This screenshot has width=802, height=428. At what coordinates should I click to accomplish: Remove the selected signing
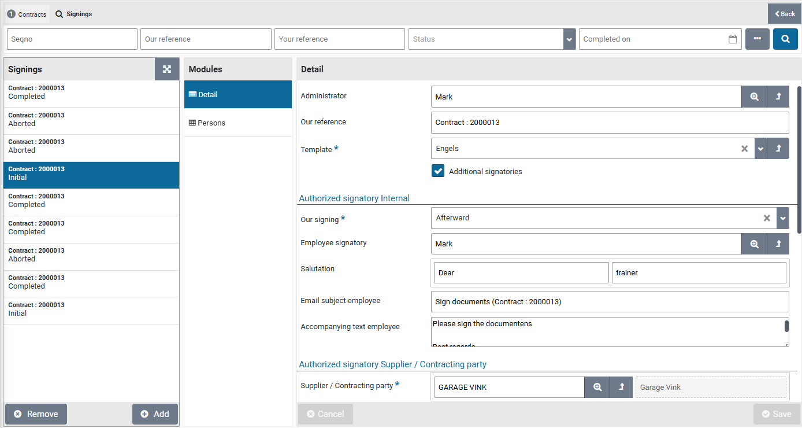(x=36, y=414)
